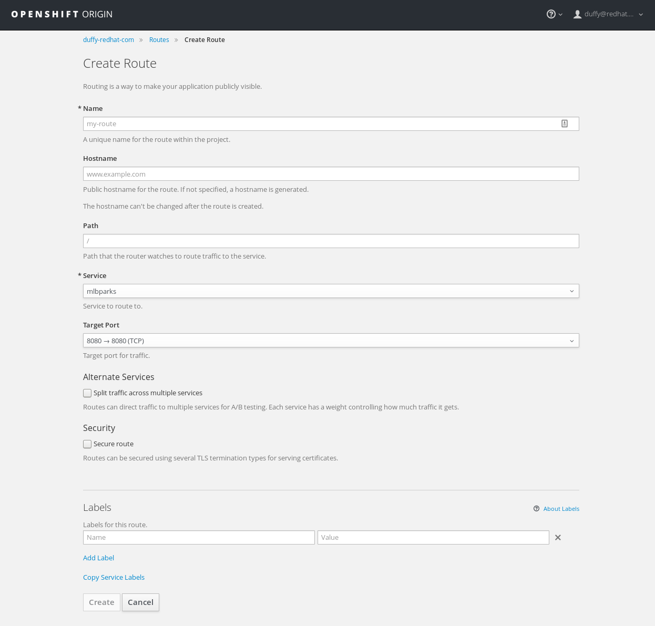This screenshot has width=655, height=626.
Task: Open the help question mark icon
Action: [550, 14]
